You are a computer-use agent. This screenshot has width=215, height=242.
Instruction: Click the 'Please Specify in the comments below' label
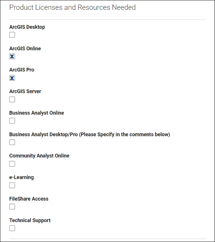(x=124, y=135)
